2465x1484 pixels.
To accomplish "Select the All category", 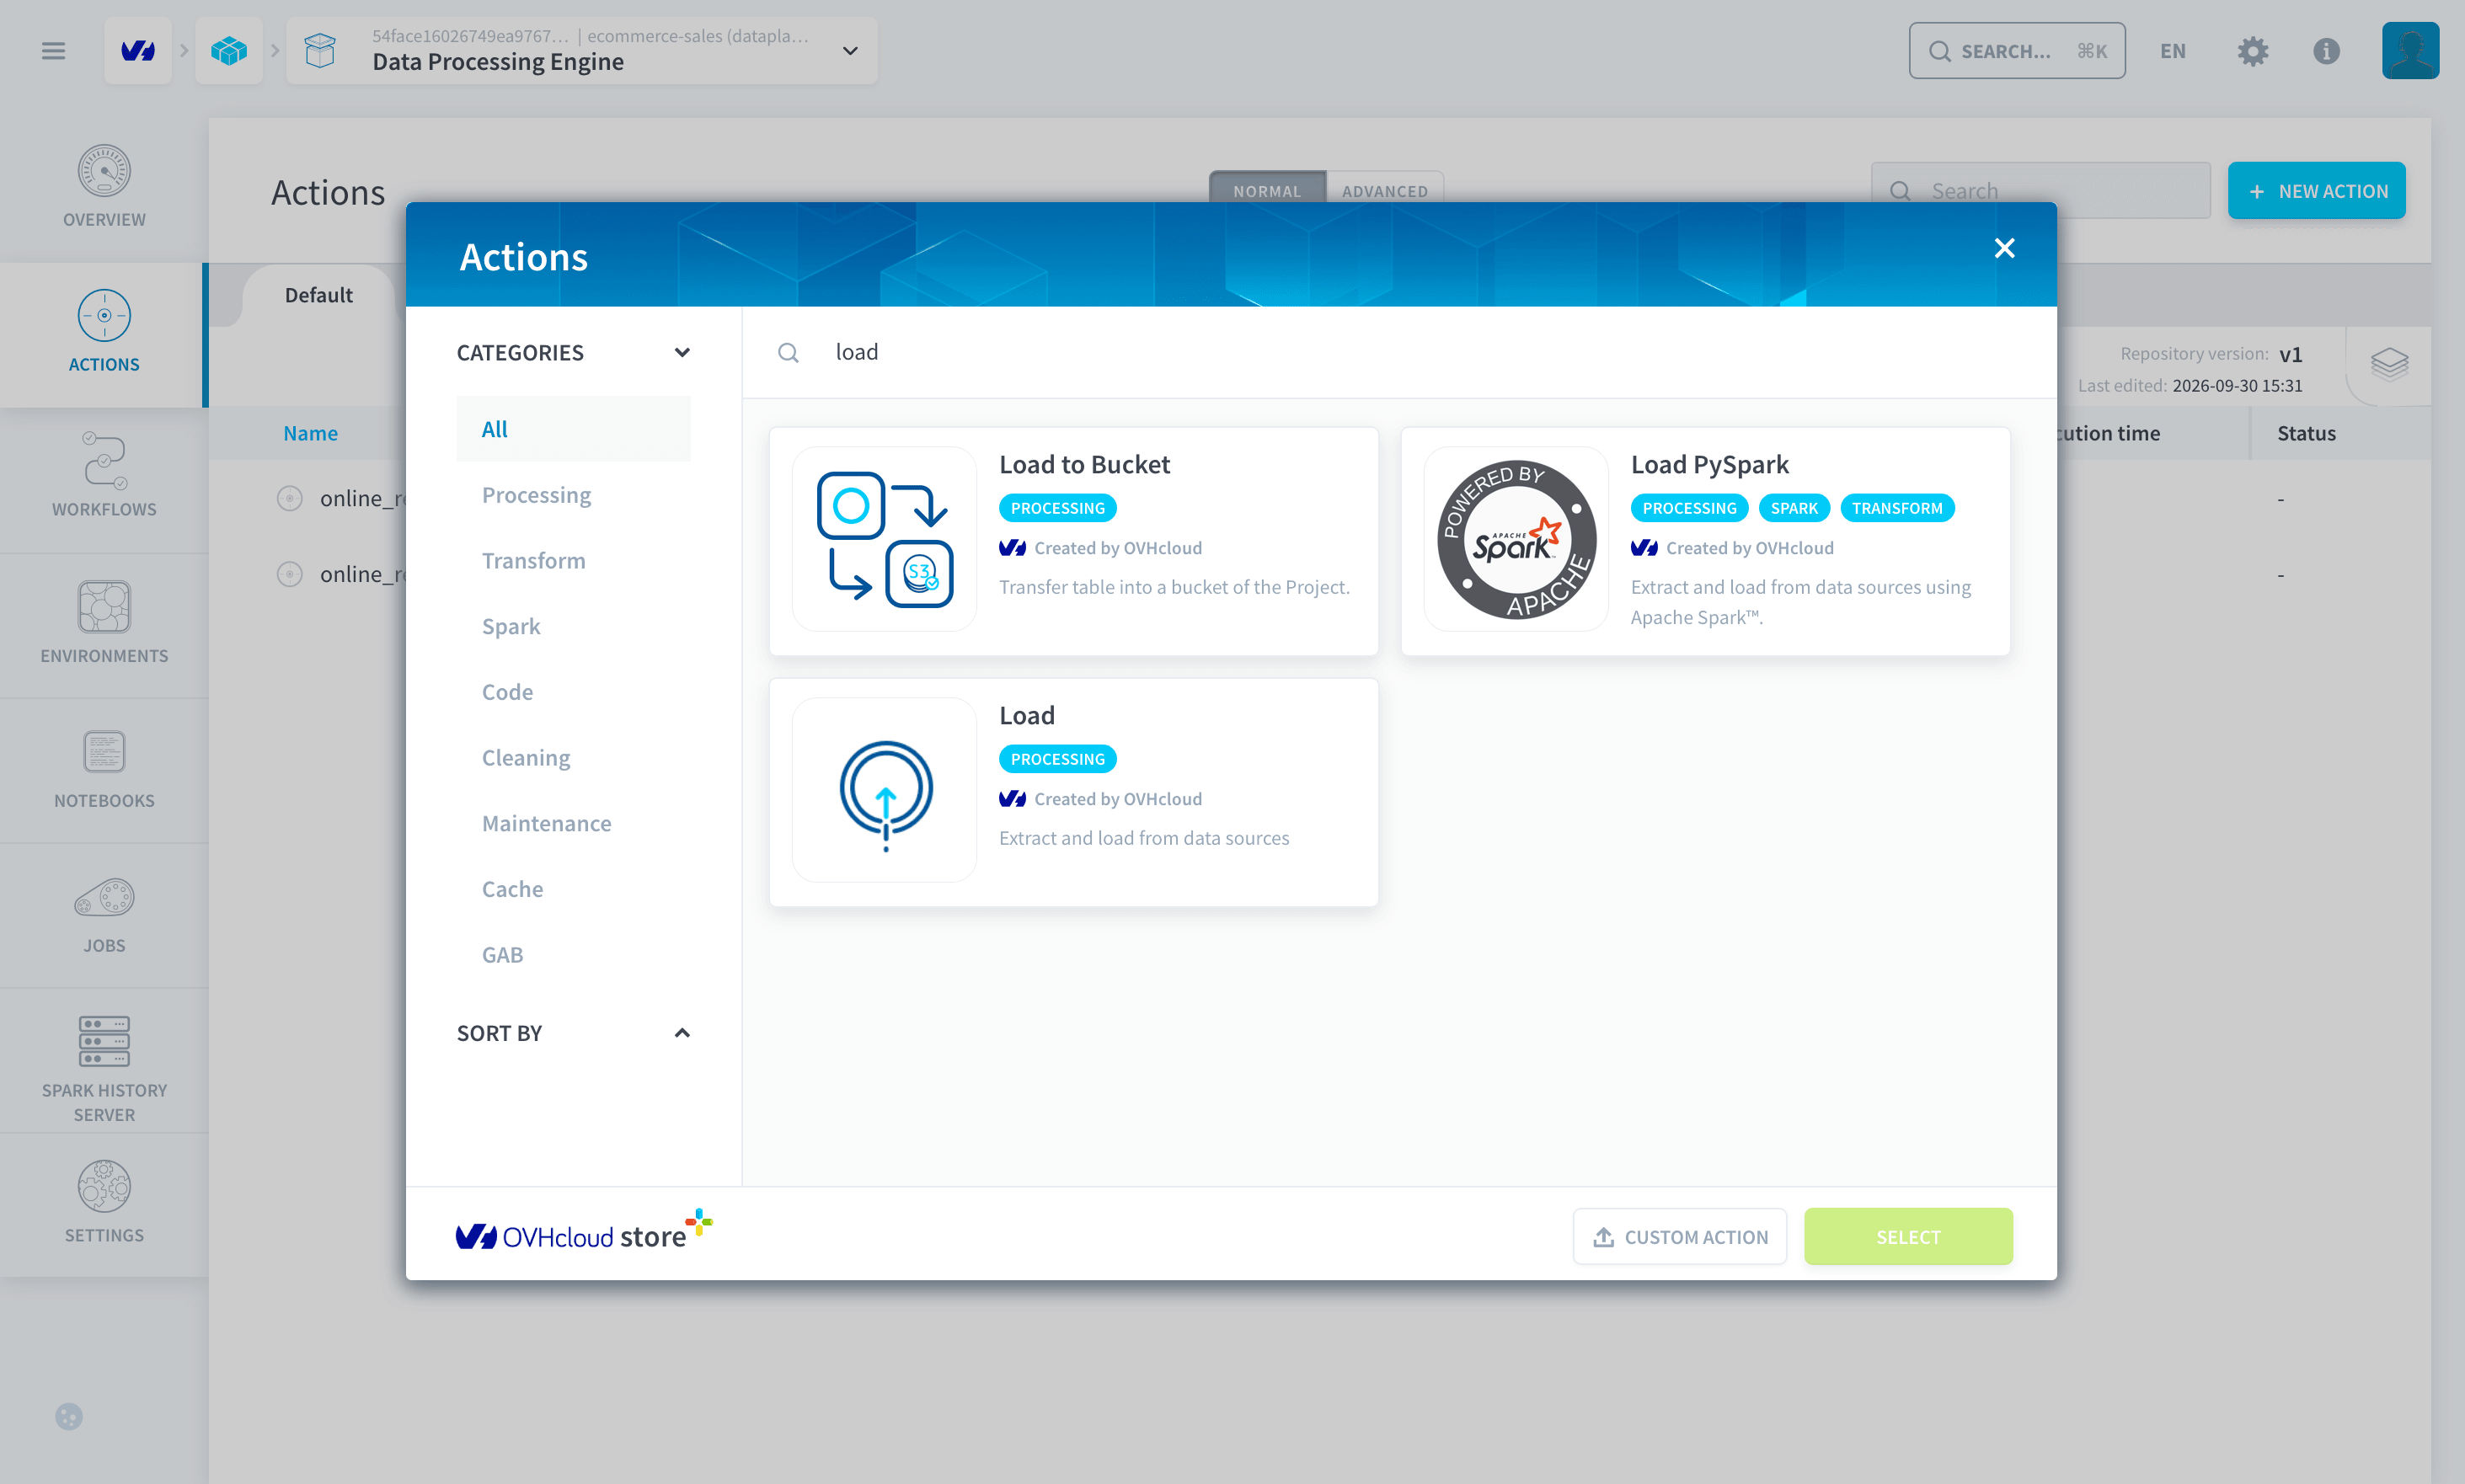I will pyautogui.click(x=573, y=429).
